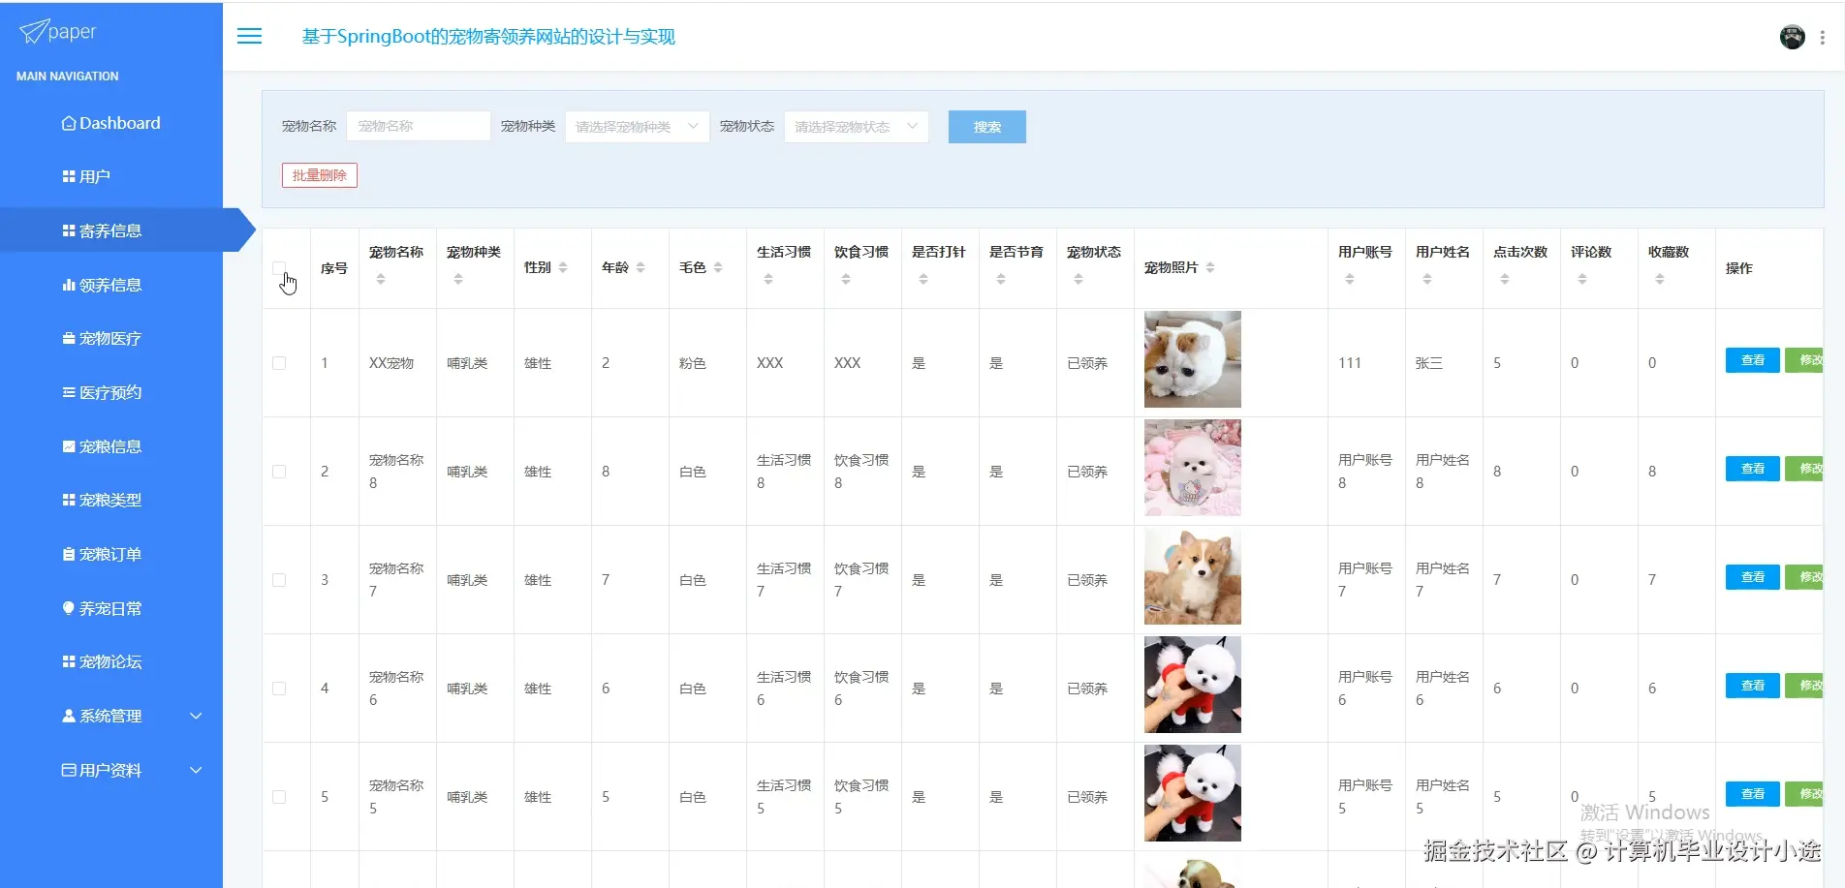
Task: Open the three-dot more options menu
Action: [x=1823, y=37]
